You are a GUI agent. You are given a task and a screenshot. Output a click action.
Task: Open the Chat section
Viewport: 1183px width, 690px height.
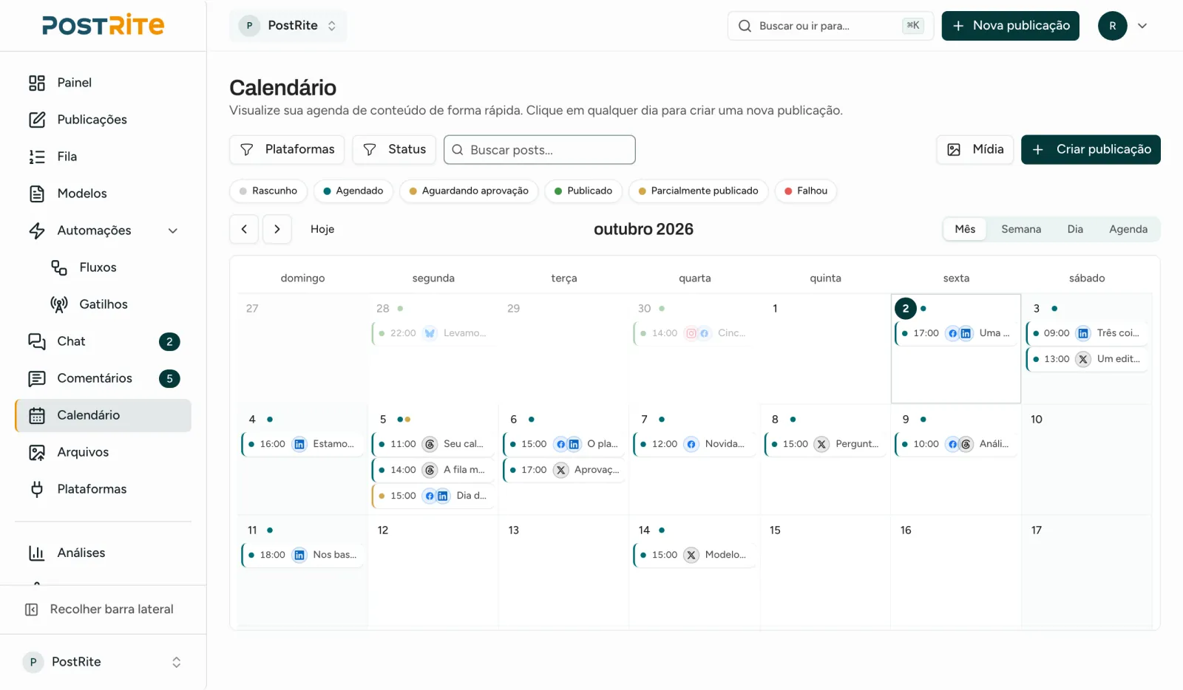103,341
